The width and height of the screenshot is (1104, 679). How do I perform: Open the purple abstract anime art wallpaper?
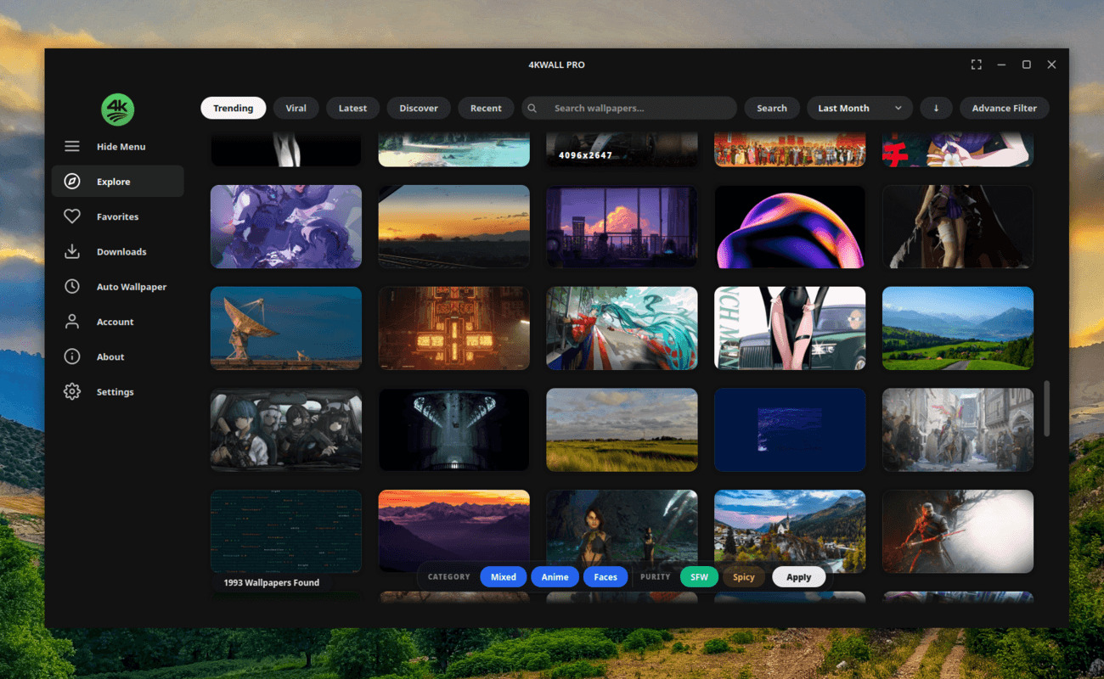coord(286,227)
